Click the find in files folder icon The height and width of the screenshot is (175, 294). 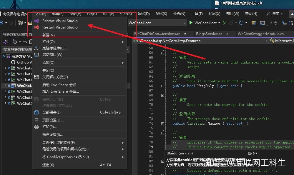point(254,23)
